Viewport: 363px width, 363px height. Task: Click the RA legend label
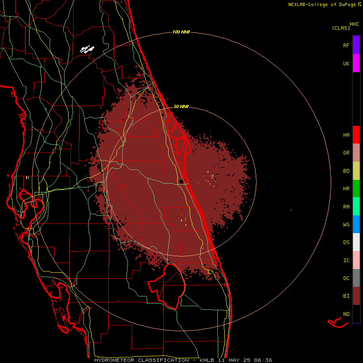click(x=346, y=207)
